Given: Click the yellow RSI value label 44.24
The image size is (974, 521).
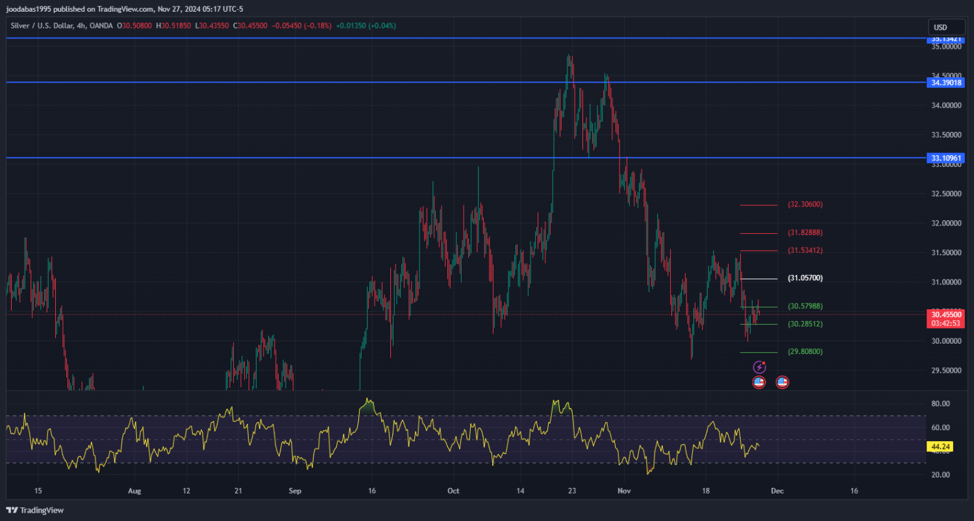Looking at the screenshot, I should pos(940,447).
